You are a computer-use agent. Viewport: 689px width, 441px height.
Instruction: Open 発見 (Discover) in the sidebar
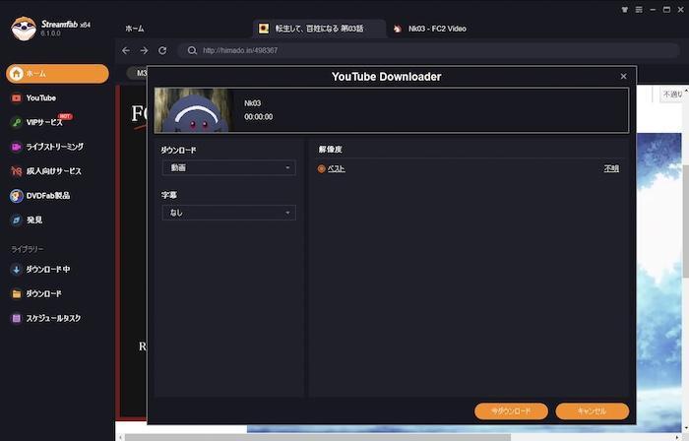[x=27, y=220]
